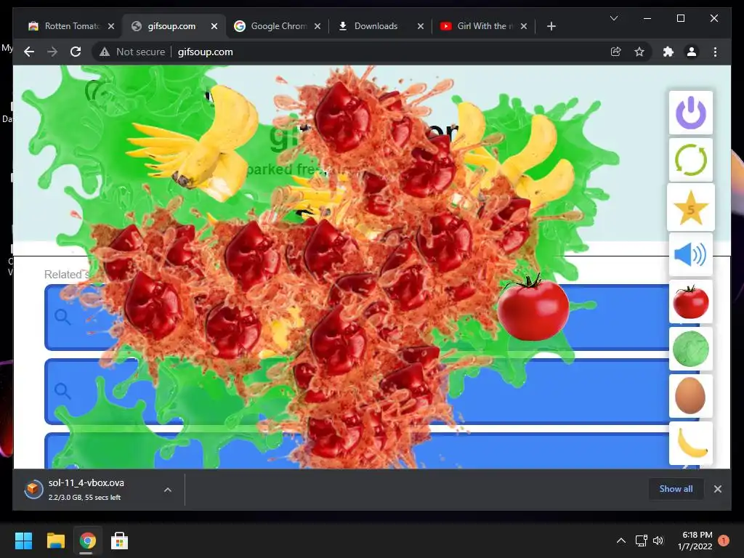Open the volume icon in the system tray
Screen dimensions: 744x558
click(658, 541)
